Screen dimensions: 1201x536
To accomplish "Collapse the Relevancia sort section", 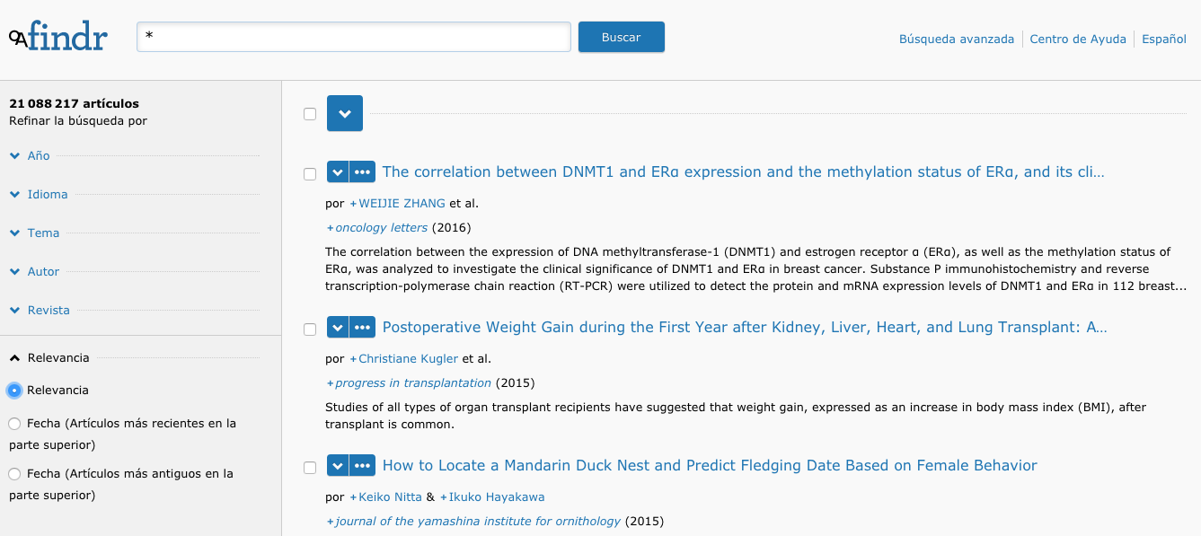I will 49,357.
